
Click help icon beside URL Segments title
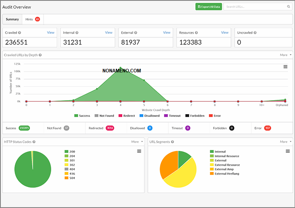172,142
